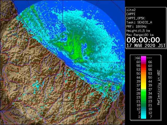Pick the orange swatch for 50–53 dBZ

(x=144, y=73)
